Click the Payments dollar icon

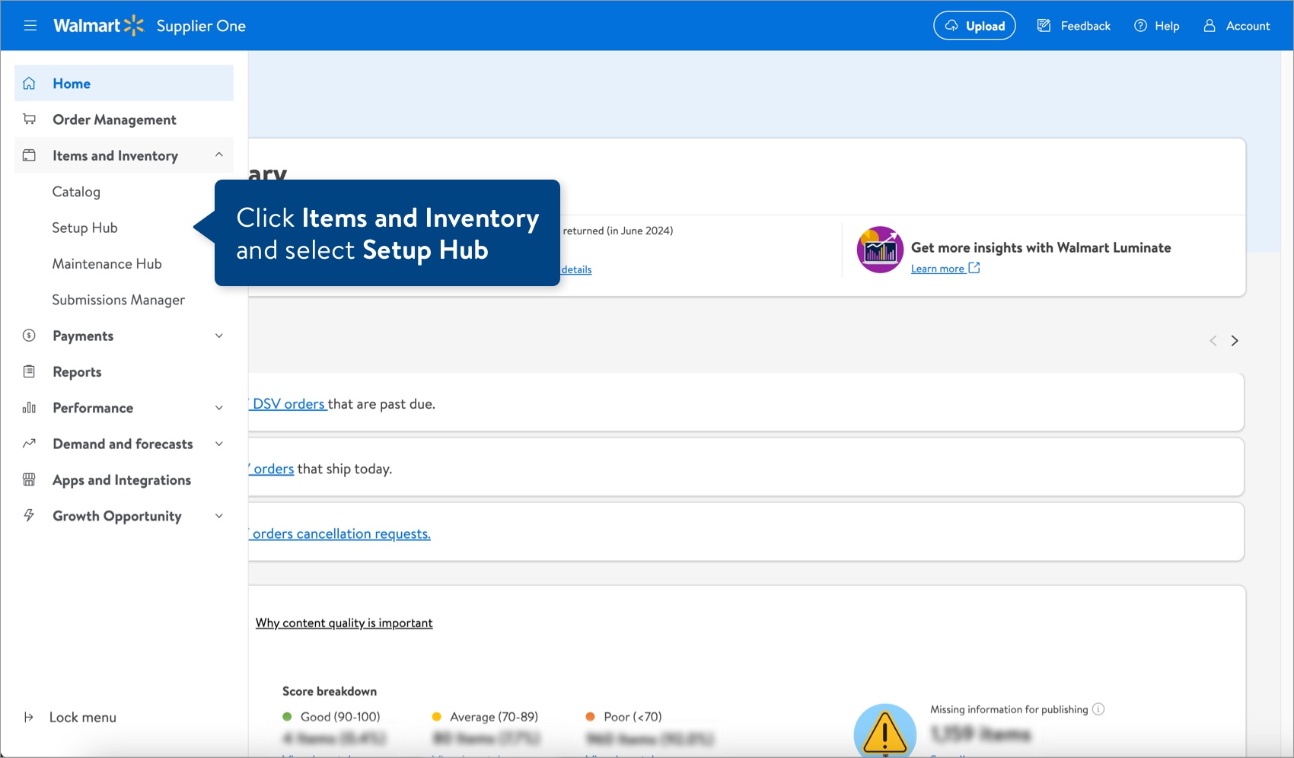tap(29, 336)
